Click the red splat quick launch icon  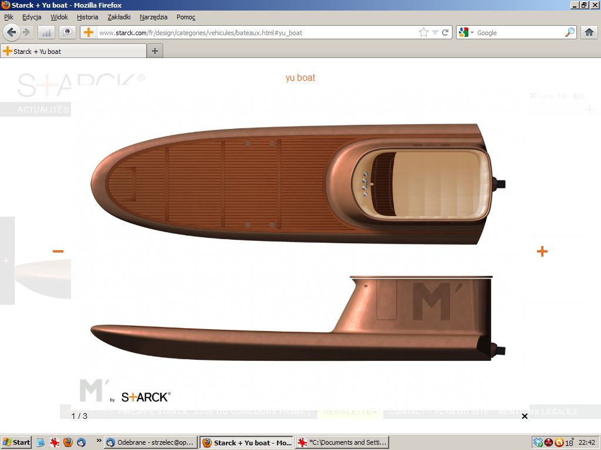[55, 442]
